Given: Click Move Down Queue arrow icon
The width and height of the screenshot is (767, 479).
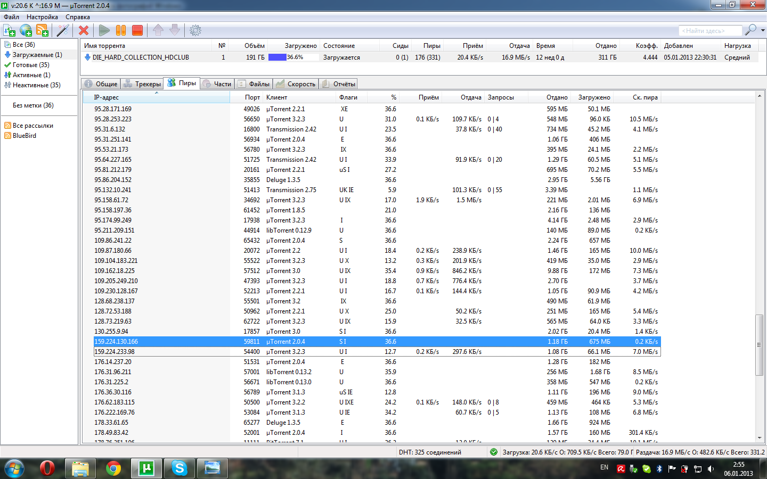Looking at the screenshot, I should (175, 30).
